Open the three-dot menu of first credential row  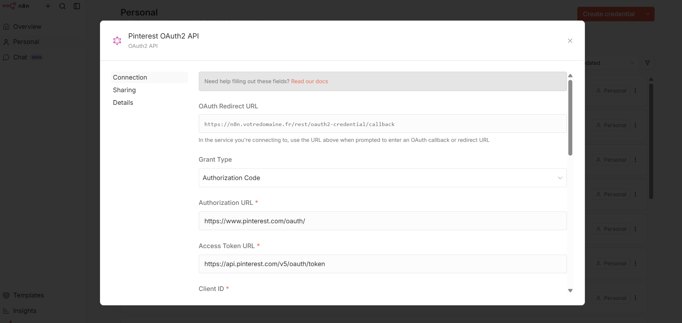pyautogui.click(x=635, y=91)
